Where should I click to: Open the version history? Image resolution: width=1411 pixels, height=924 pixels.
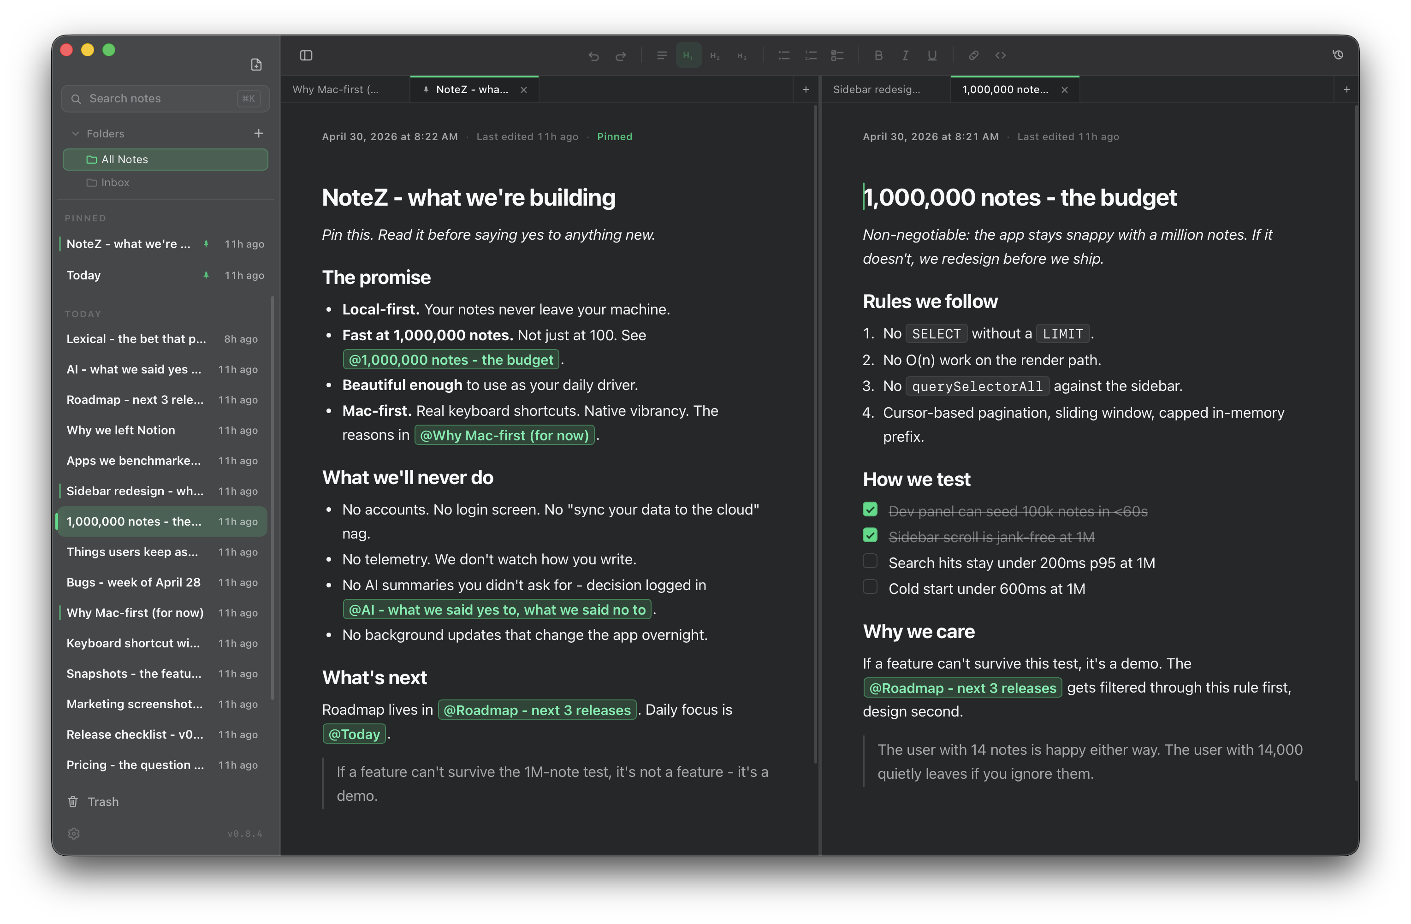[1338, 54]
